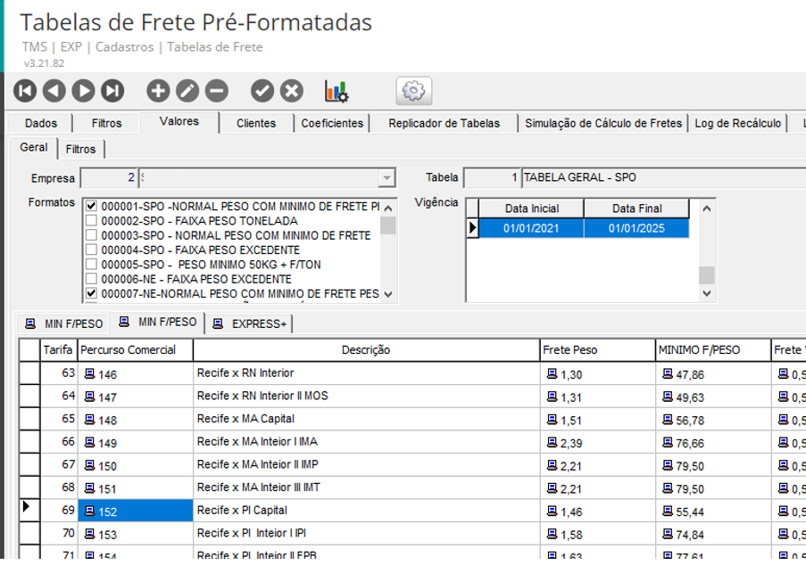Screen dimensions: 806x565
Task: Click icon beside Frete Peso 1,31
Action: point(553,397)
